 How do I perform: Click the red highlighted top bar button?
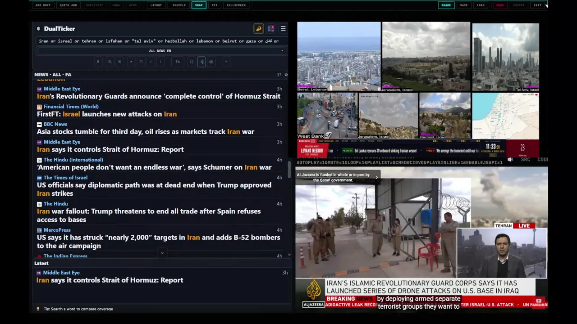pos(500,5)
